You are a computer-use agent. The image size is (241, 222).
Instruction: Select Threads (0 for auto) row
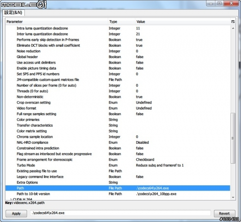click(x=118, y=91)
